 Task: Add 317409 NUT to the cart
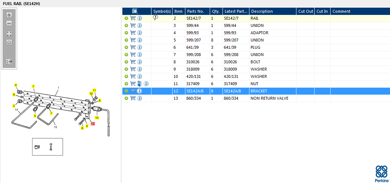133,84
